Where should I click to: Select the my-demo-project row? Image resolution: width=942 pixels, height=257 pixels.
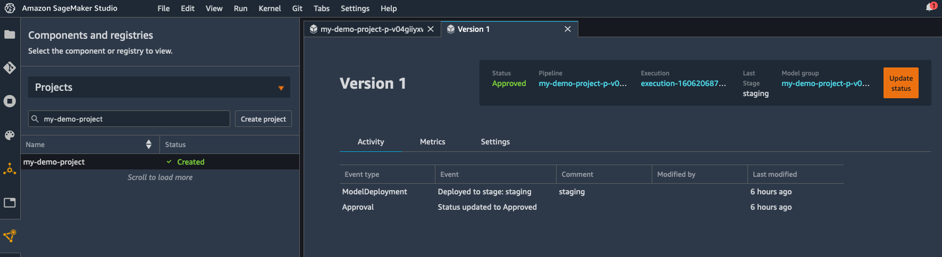coord(160,162)
